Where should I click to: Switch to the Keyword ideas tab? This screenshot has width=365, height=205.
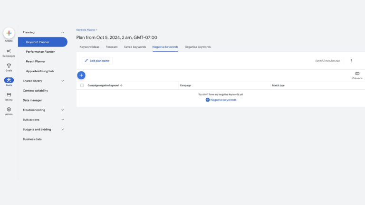89,47
